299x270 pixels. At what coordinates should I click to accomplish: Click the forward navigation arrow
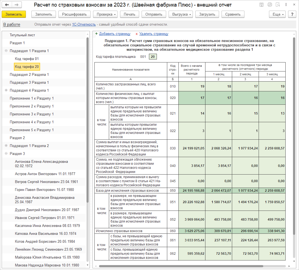click(x=16, y=5)
